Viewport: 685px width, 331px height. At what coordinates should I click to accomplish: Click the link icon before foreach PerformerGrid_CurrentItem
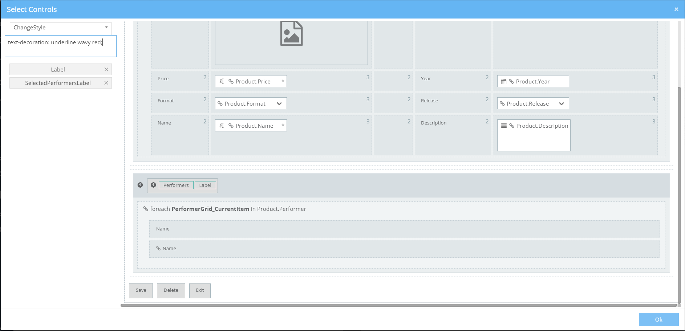[146, 209]
